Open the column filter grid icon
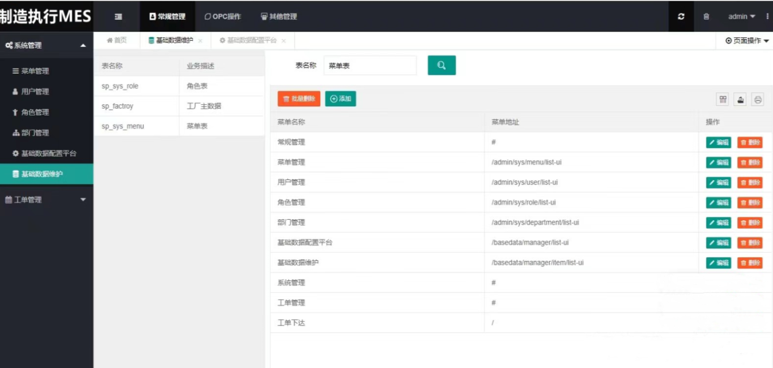The height and width of the screenshot is (368, 773). point(723,99)
